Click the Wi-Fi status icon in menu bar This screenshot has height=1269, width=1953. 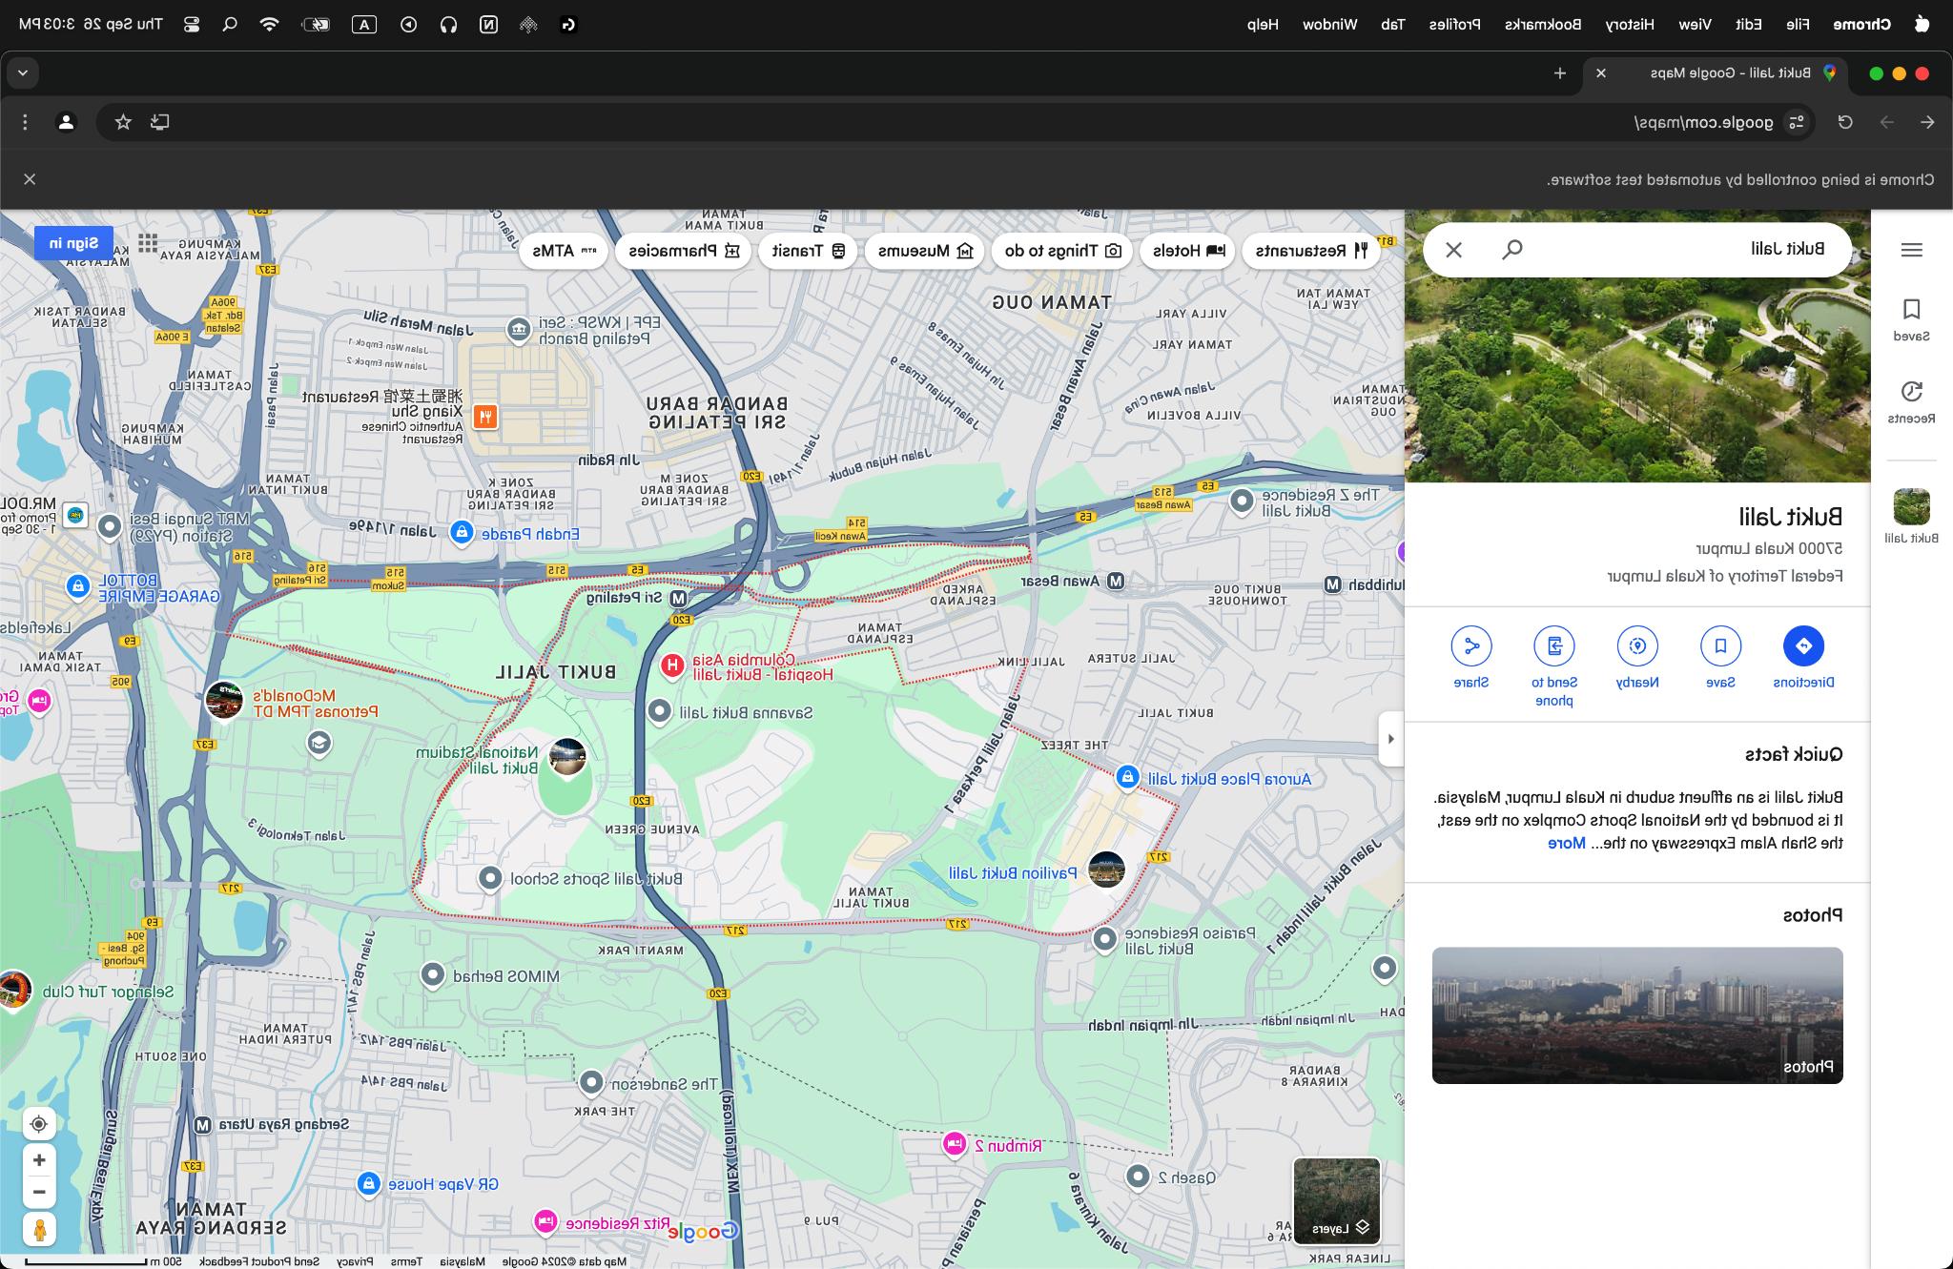270,25
